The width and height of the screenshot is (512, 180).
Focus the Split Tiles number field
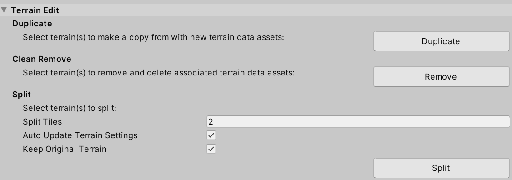358,121
